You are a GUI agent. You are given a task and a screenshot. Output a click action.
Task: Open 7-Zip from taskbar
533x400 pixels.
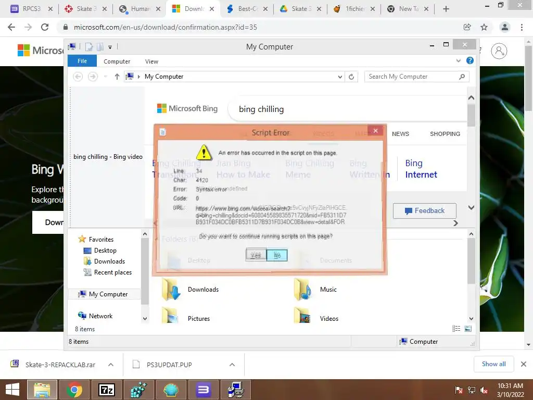(x=106, y=390)
